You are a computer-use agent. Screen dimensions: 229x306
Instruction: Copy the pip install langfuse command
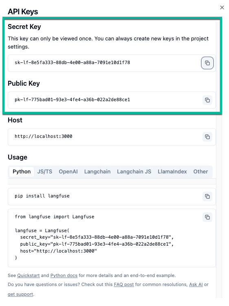[x=207, y=196]
